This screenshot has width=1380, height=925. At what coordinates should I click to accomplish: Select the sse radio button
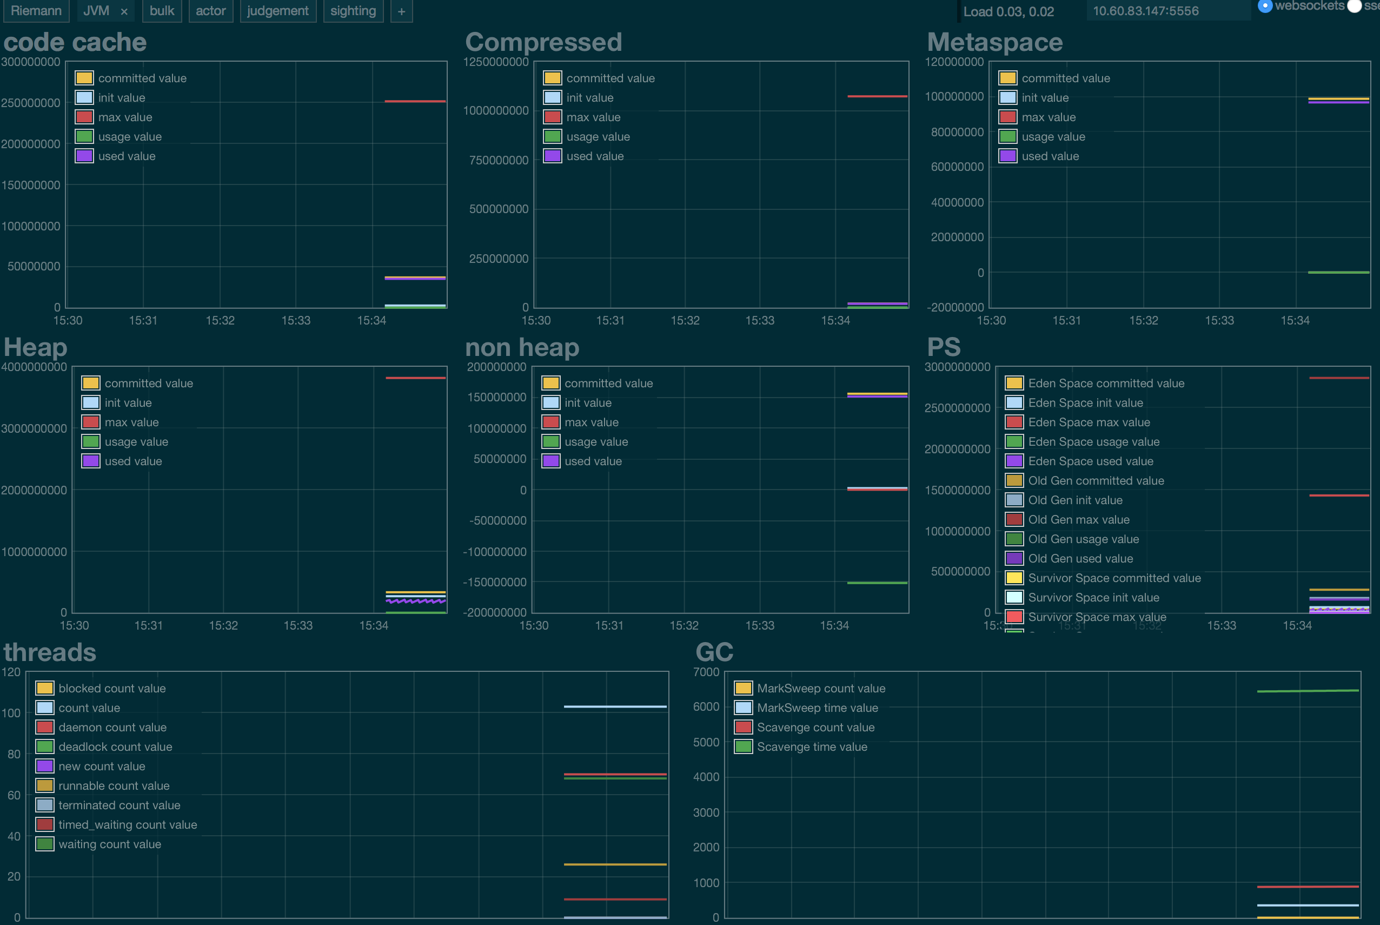pos(1355,6)
